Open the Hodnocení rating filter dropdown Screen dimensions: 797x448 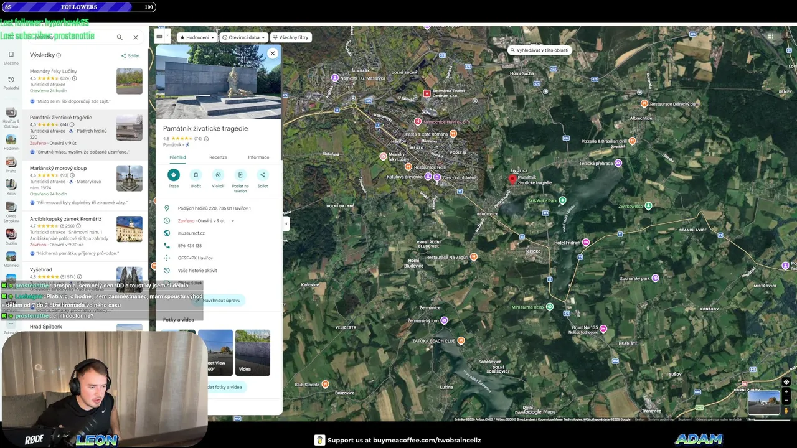[x=197, y=37]
